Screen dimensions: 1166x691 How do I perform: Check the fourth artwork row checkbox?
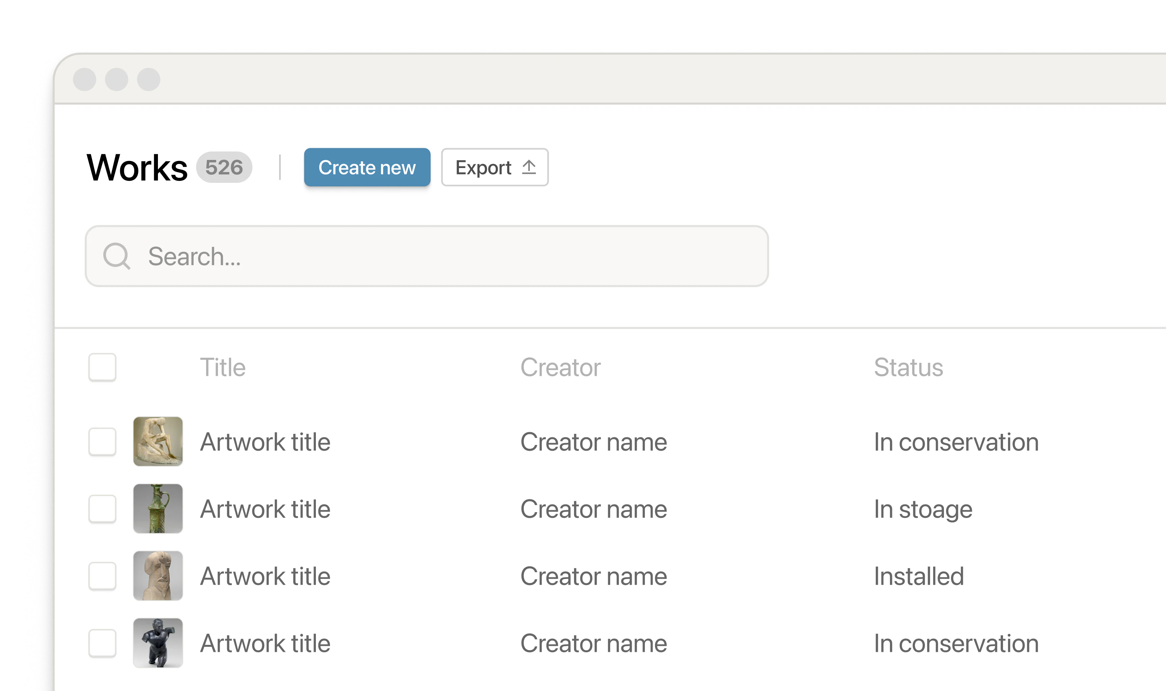click(103, 643)
